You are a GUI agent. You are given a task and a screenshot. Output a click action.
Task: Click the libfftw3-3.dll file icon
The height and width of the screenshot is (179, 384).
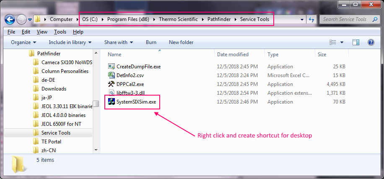[112, 93]
